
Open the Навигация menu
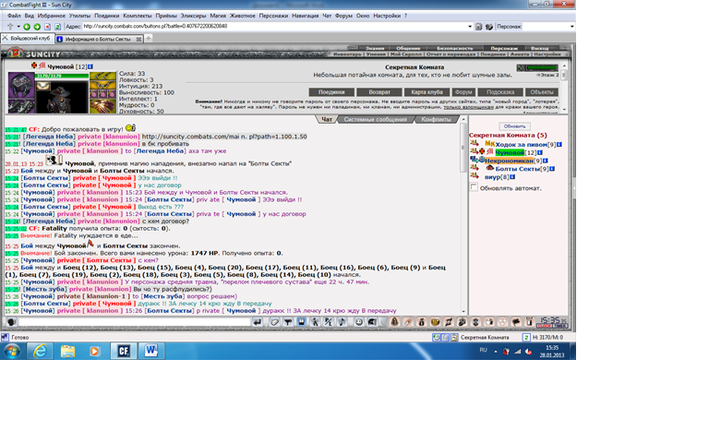point(305,16)
